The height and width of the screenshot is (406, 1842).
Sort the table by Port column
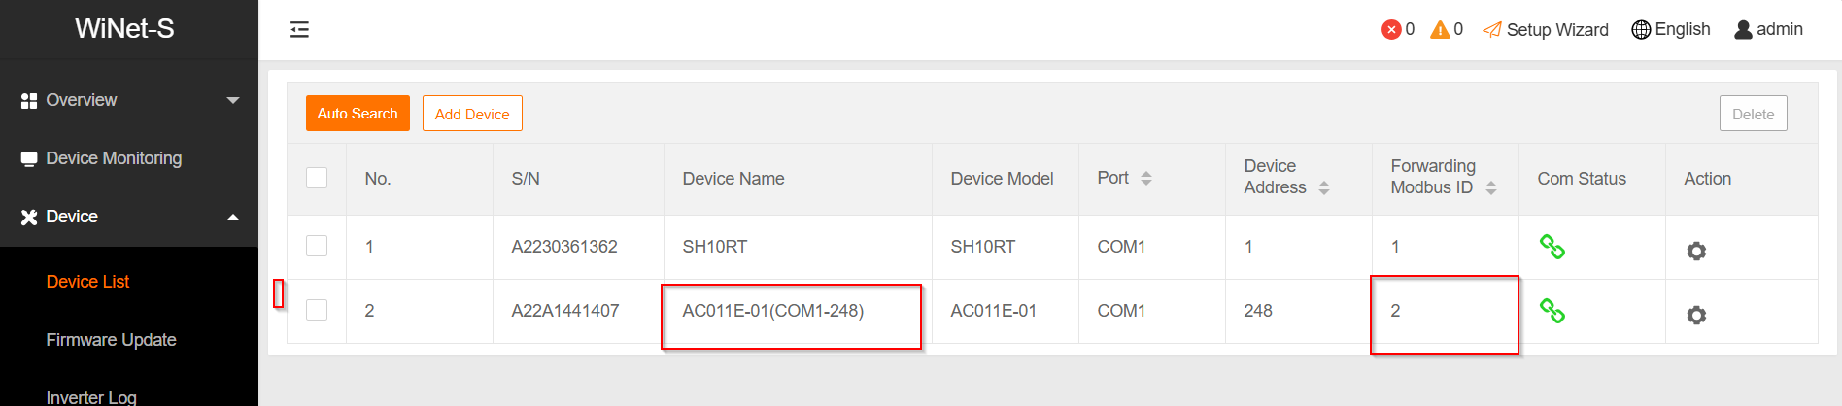pos(1146,179)
